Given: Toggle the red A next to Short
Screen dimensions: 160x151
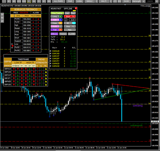Looking at the screenshot, I should [74, 16].
